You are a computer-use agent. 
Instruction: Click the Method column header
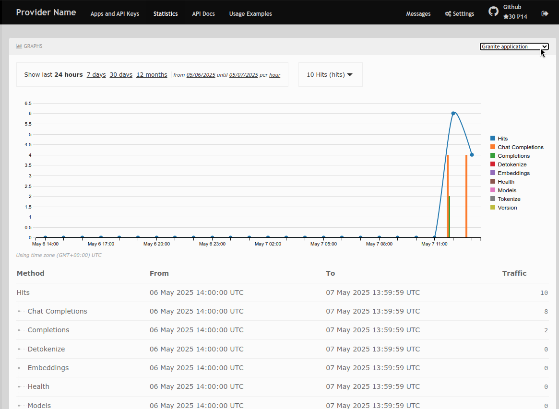tap(30, 273)
